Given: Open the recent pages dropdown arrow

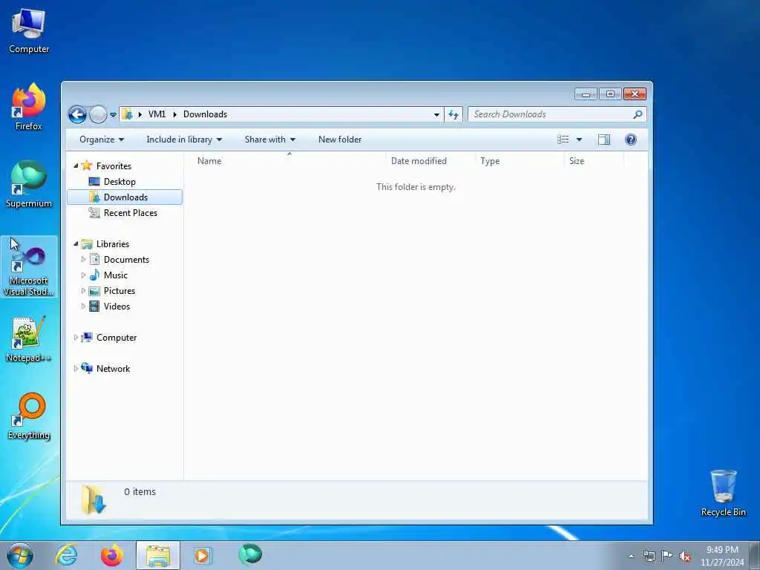Looking at the screenshot, I should pyautogui.click(x=113, y=115).
